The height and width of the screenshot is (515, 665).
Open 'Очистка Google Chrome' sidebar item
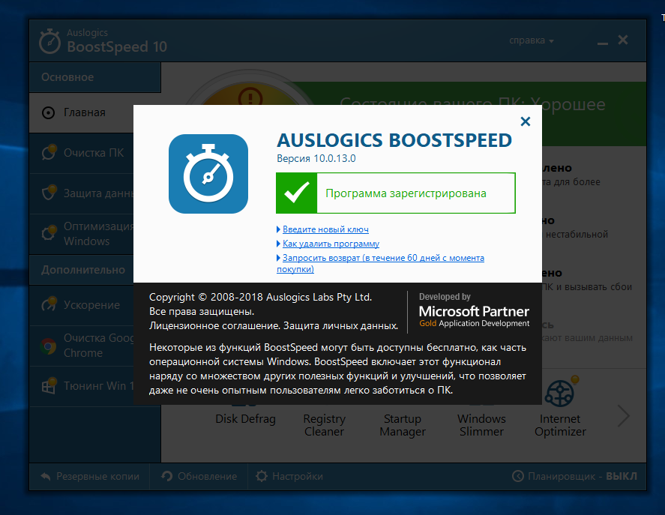pos(82,346)
